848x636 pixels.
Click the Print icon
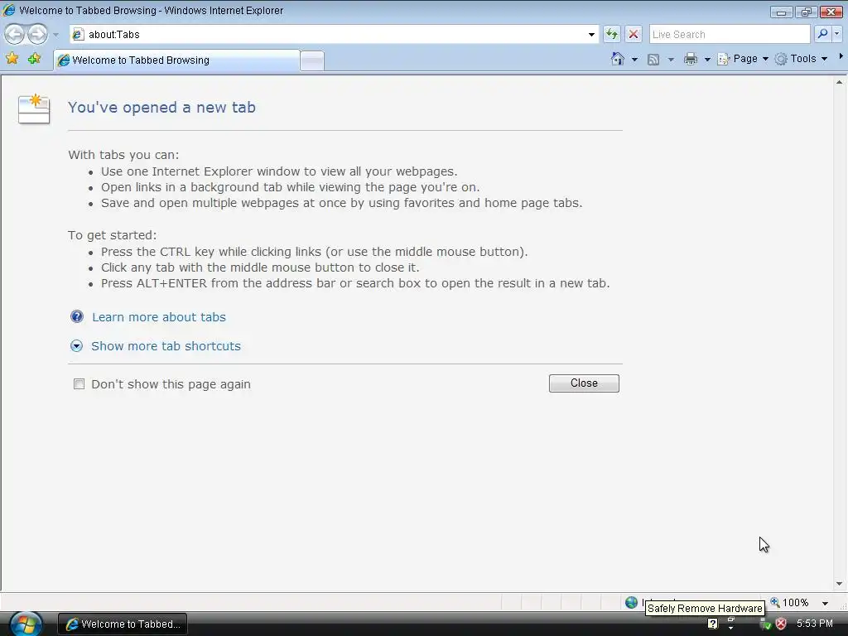tap(691, 59)
